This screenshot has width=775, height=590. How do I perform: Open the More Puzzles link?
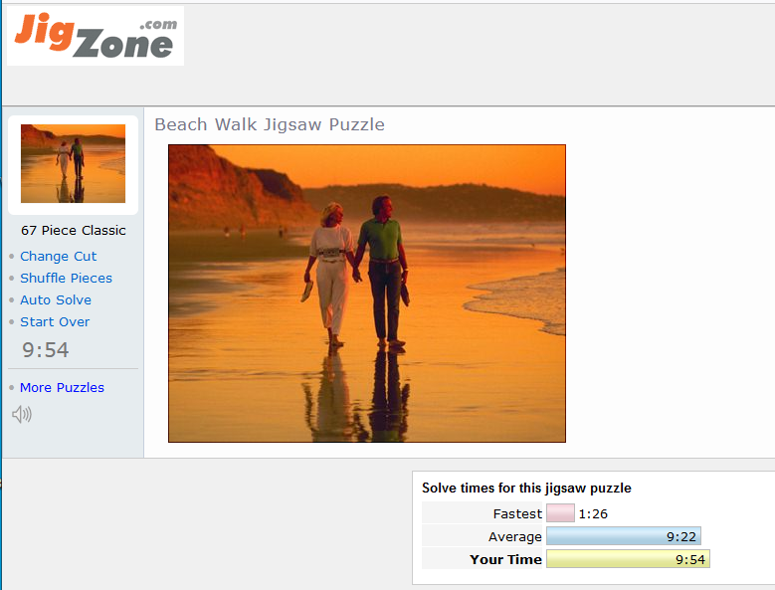click(x=63, y=387)
